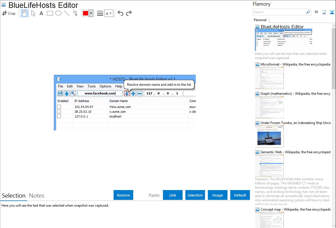This screenshot has height=228, width=336.
Task: Open the line width dropdown showing 4
Action: (109, 13)
